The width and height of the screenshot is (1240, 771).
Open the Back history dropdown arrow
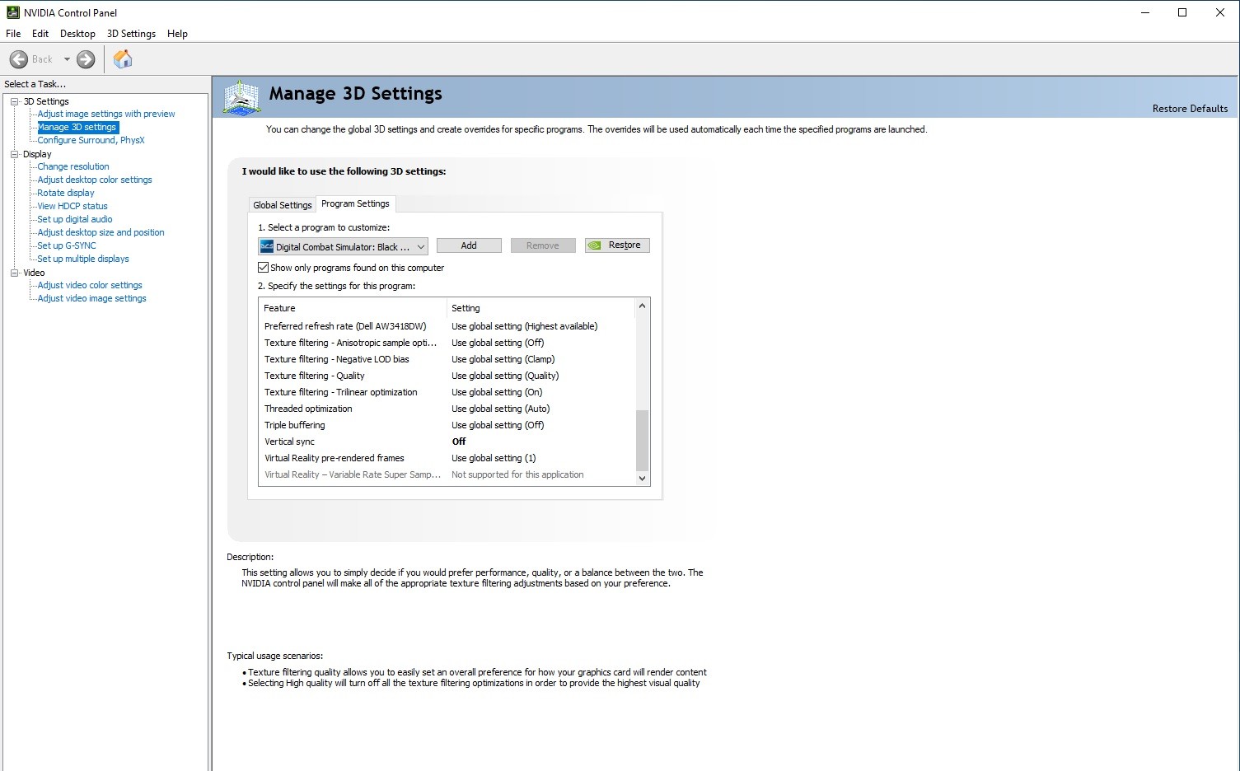click(x=67, y=59)
